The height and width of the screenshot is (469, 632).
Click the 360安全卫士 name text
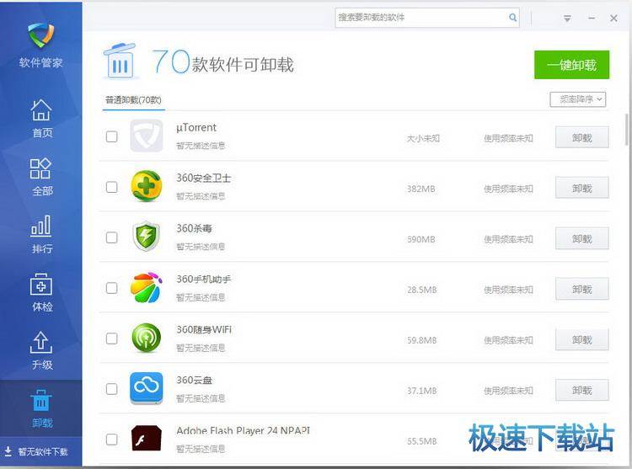click(204, 178)
